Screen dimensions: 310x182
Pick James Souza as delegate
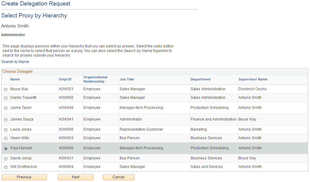coord(6,119)
